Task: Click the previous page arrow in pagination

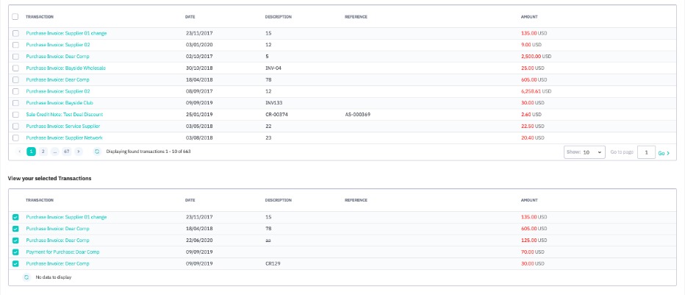Action: click(x=19, y=152)
